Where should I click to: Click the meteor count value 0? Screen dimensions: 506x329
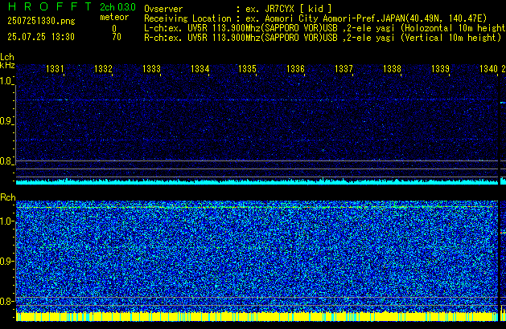pos(114,29)
